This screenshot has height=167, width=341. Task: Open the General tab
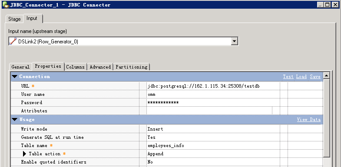(x=20, y=67)
